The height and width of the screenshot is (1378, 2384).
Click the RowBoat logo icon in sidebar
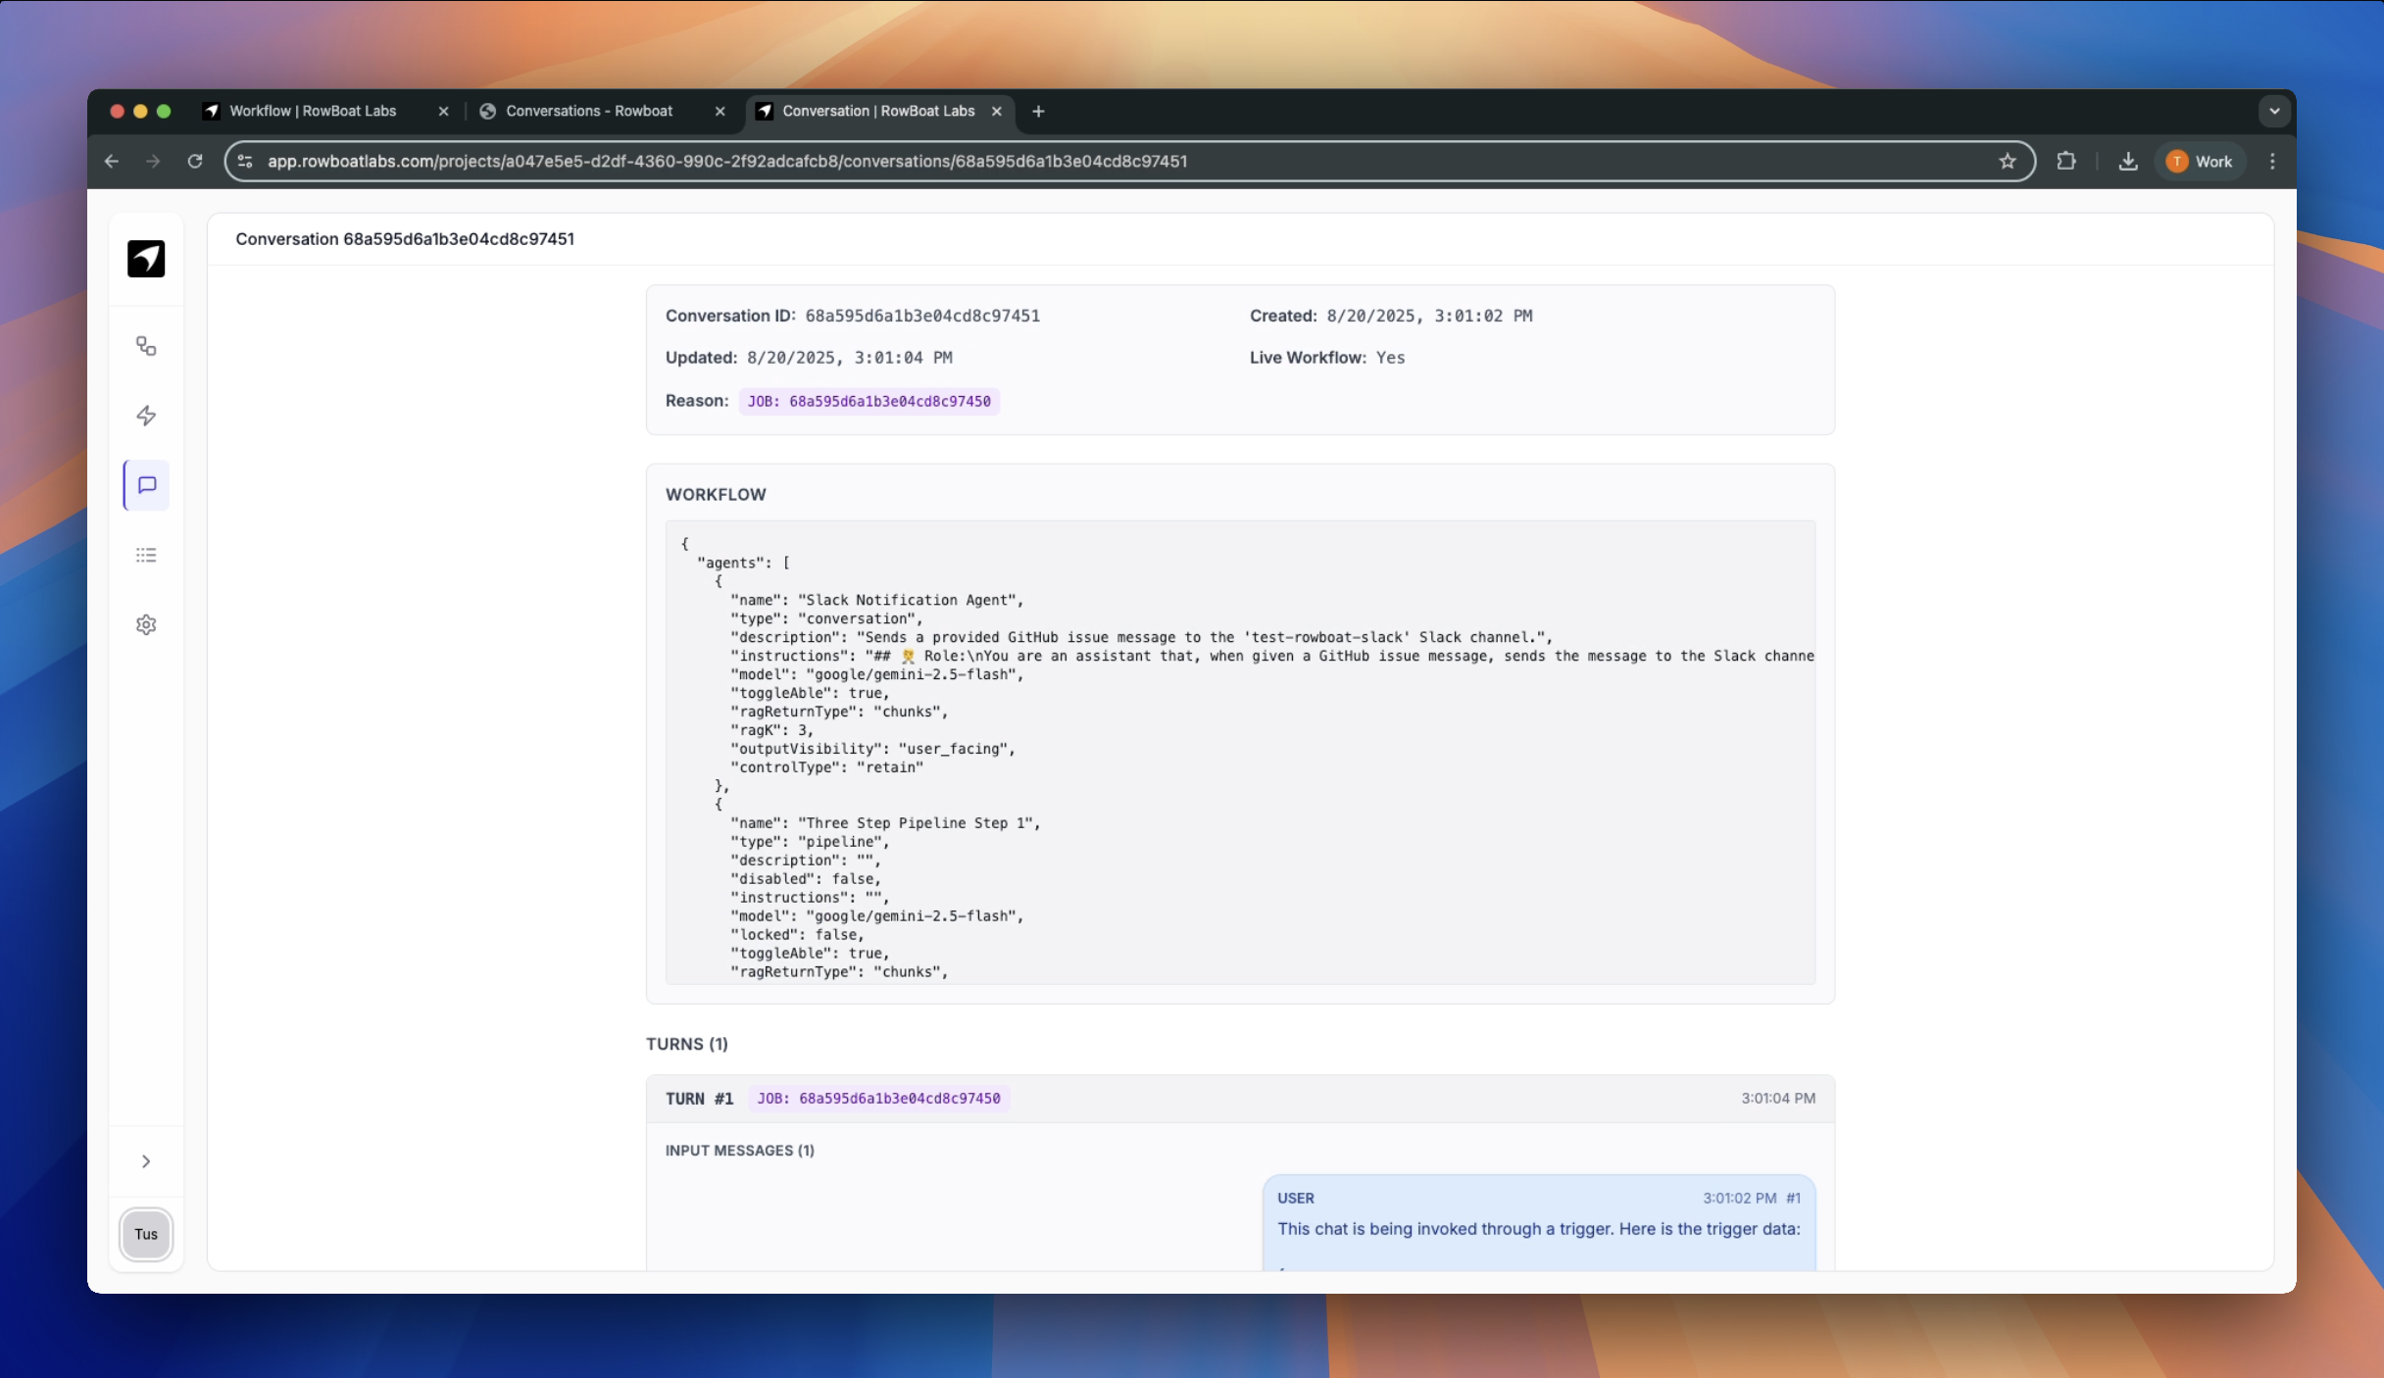click(x=146, y=259)
